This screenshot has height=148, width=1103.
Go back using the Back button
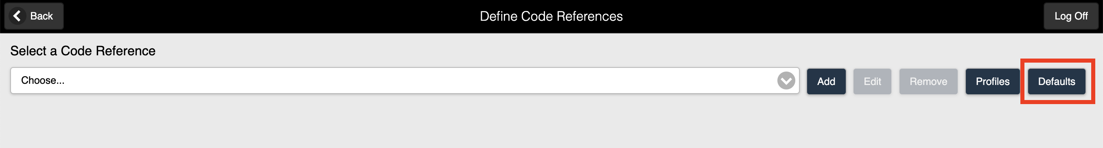[34, 16]
